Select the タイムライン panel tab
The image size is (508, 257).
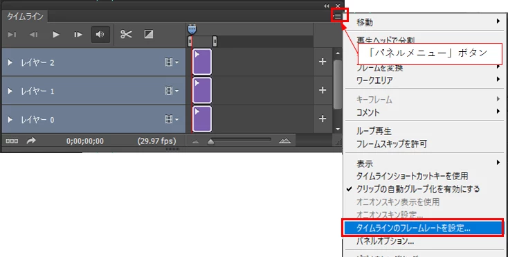[25, 17]
